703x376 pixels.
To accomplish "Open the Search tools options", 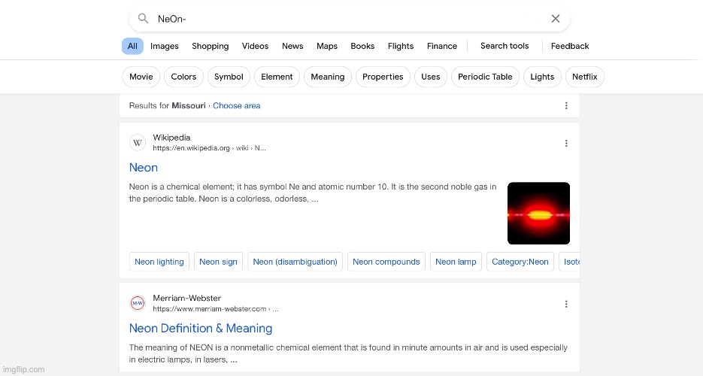I will 505,46.
